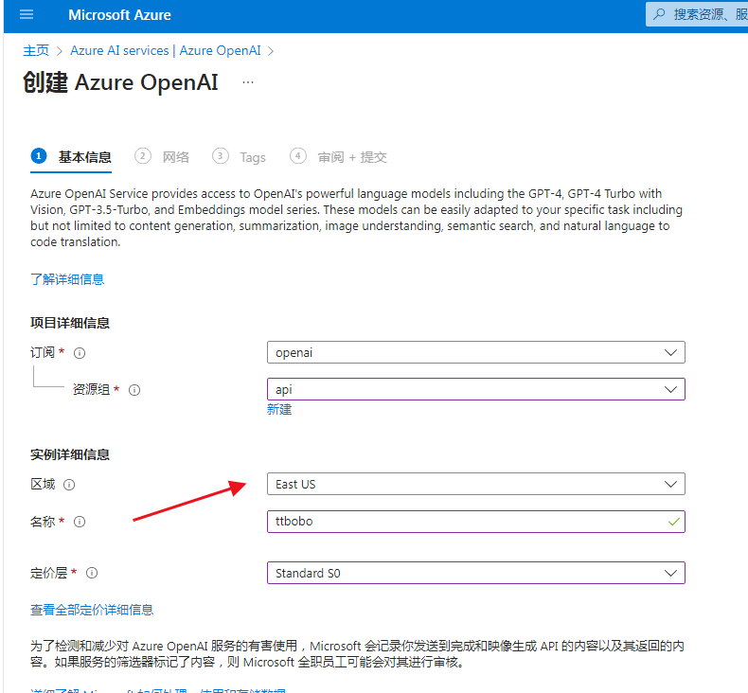Open the 区域 East US dropdown
This screenshot has height=693, width=748.
click(476, 484)
